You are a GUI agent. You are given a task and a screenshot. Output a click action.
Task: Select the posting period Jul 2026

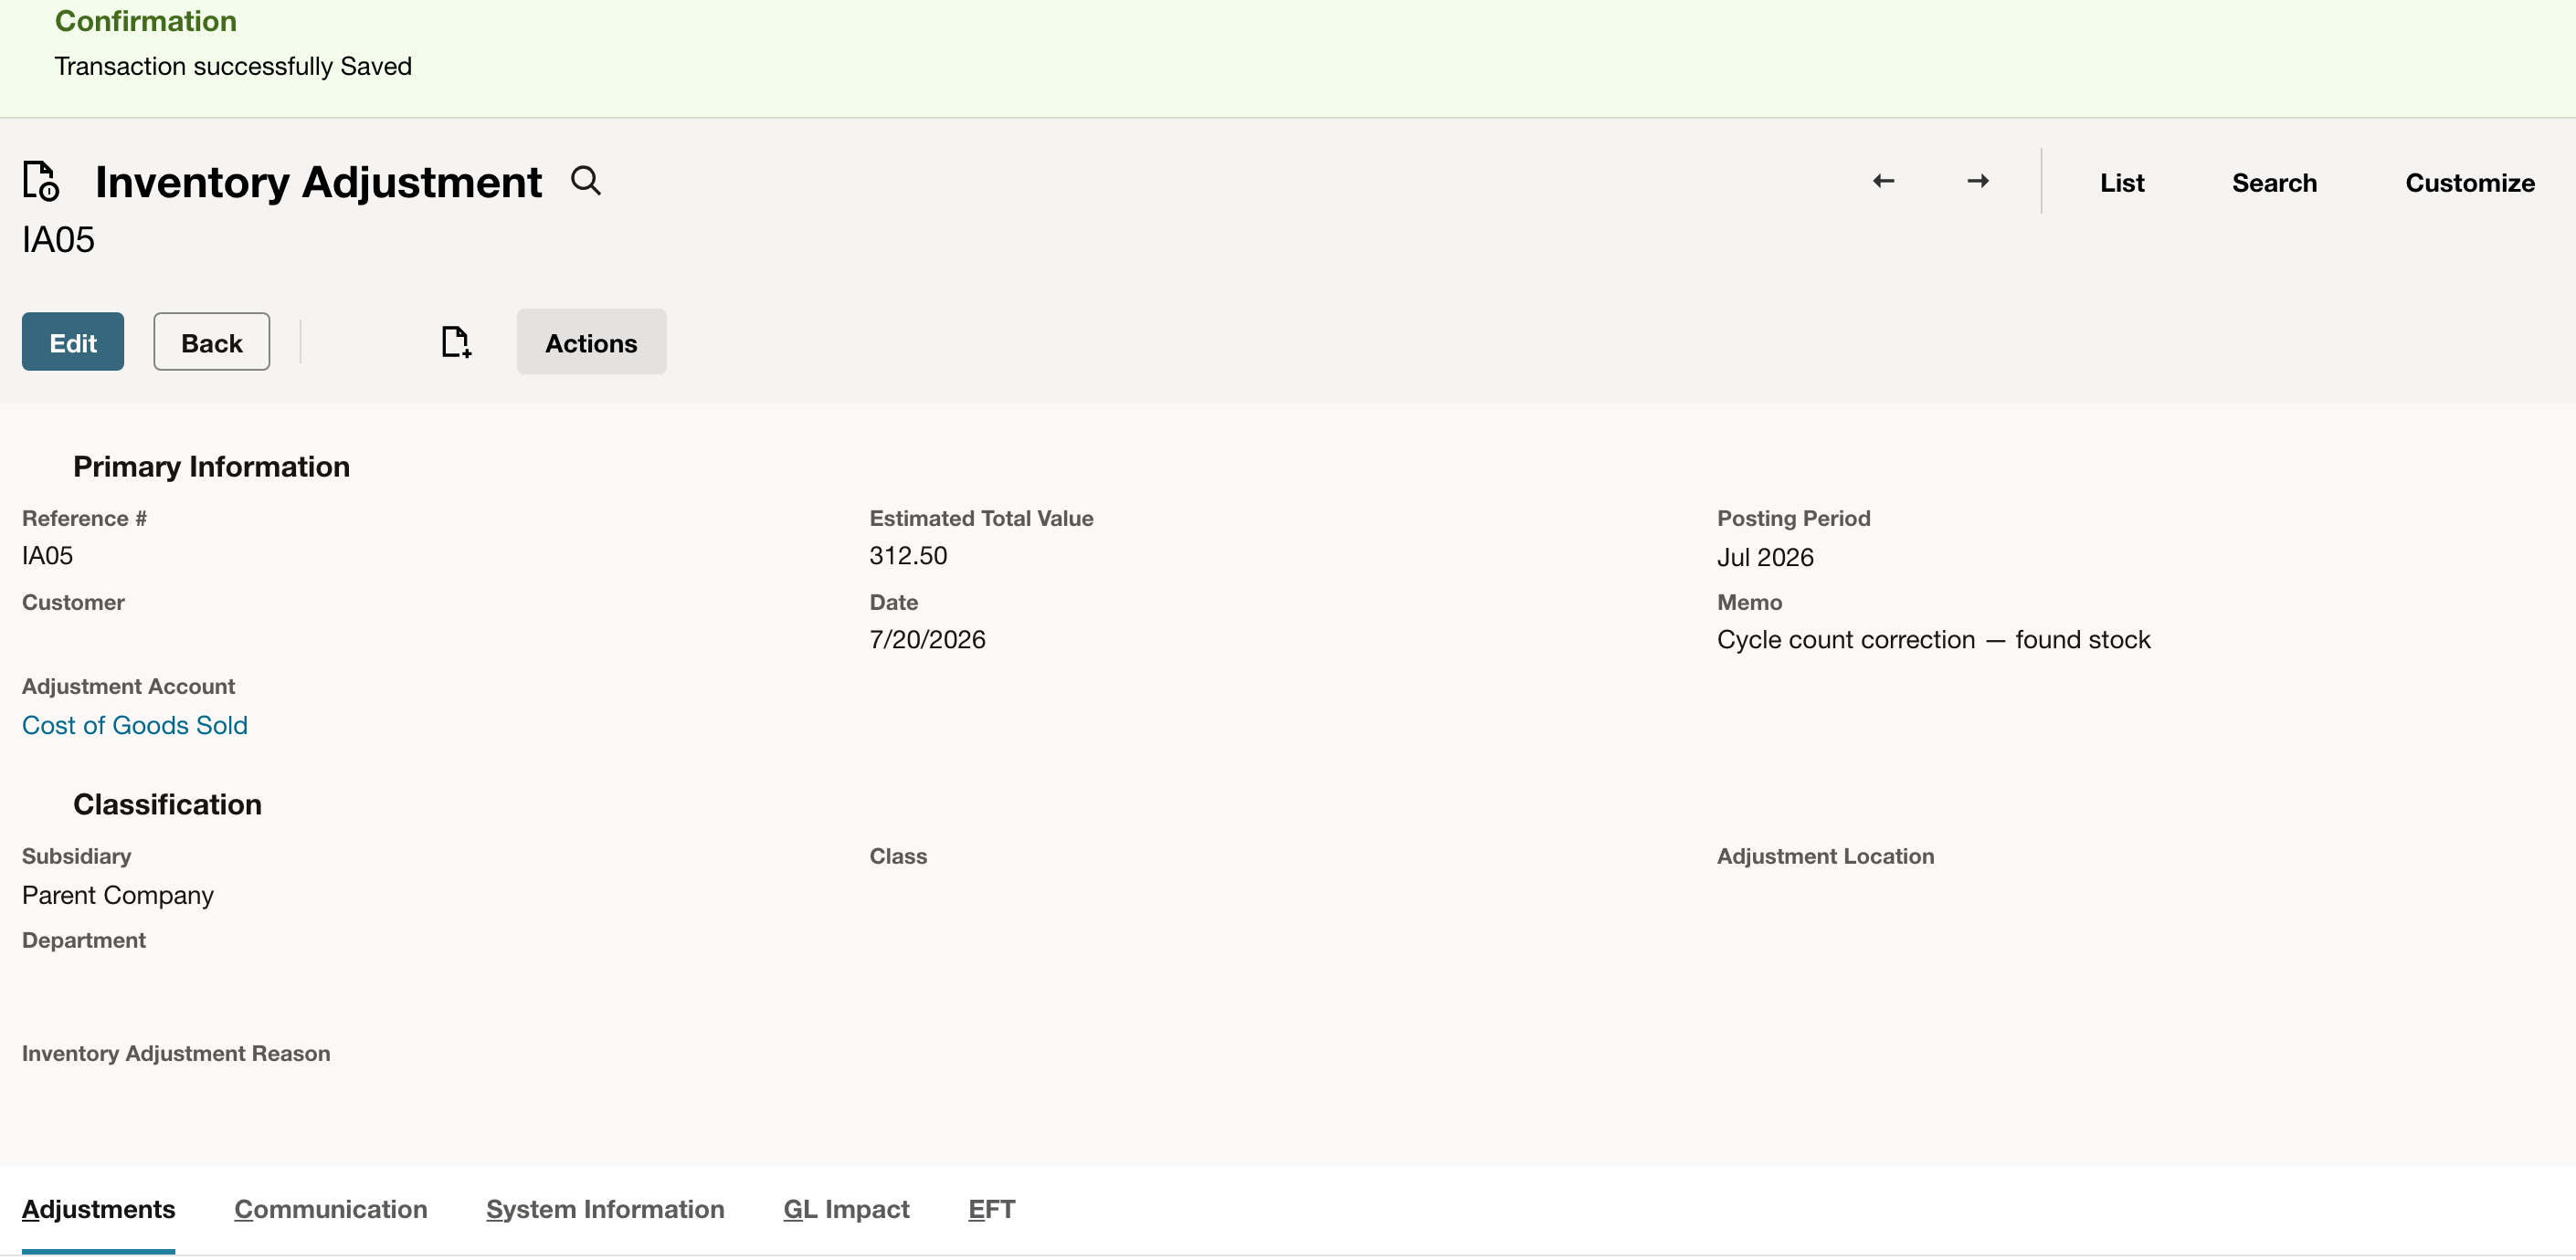1765,557
